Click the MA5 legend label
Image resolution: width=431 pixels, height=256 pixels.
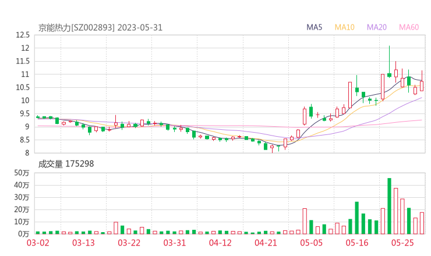[x=314, y=27]
